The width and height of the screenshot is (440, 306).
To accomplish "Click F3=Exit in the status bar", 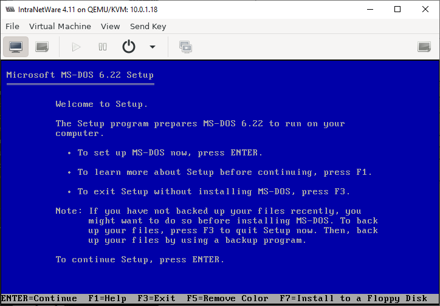I will [x=157, y=299].
